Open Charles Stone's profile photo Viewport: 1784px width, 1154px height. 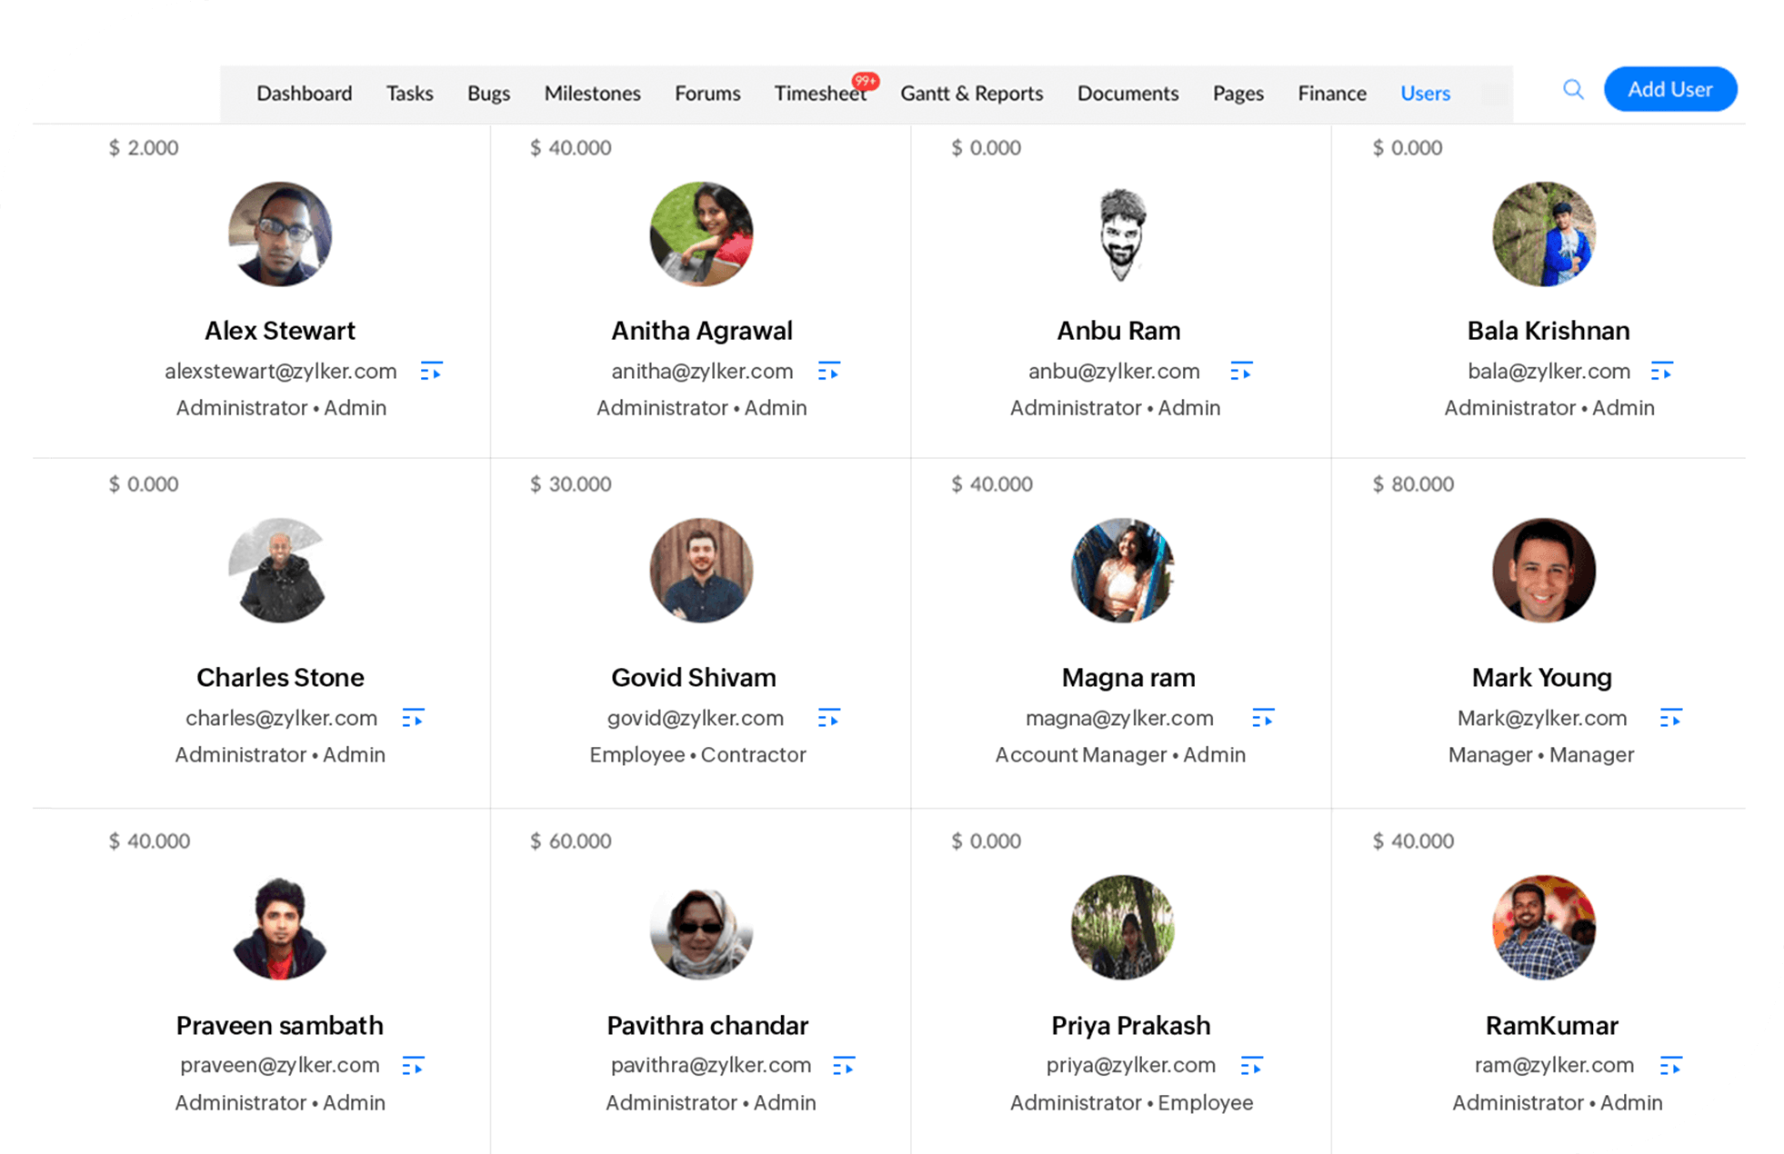pyautogui.click(x=280, y=570)
